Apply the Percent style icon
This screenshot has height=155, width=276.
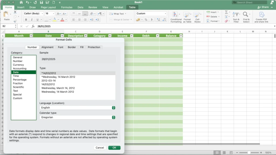(x=146, y=20)
